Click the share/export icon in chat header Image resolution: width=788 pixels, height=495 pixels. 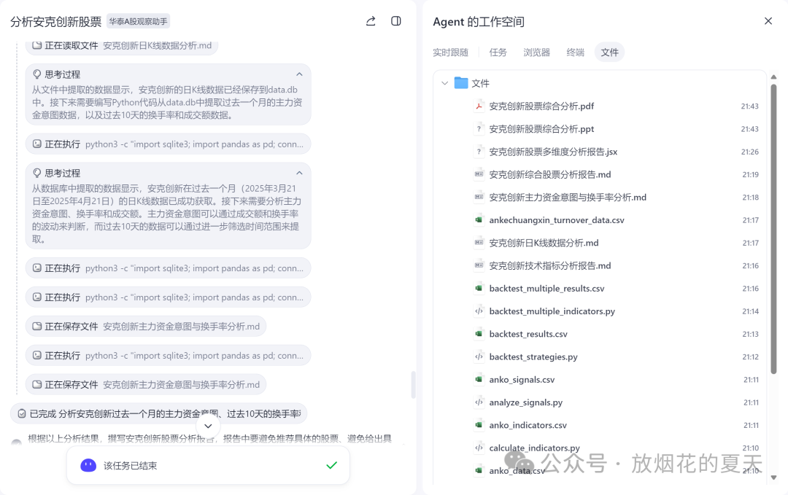pos(370,21)
